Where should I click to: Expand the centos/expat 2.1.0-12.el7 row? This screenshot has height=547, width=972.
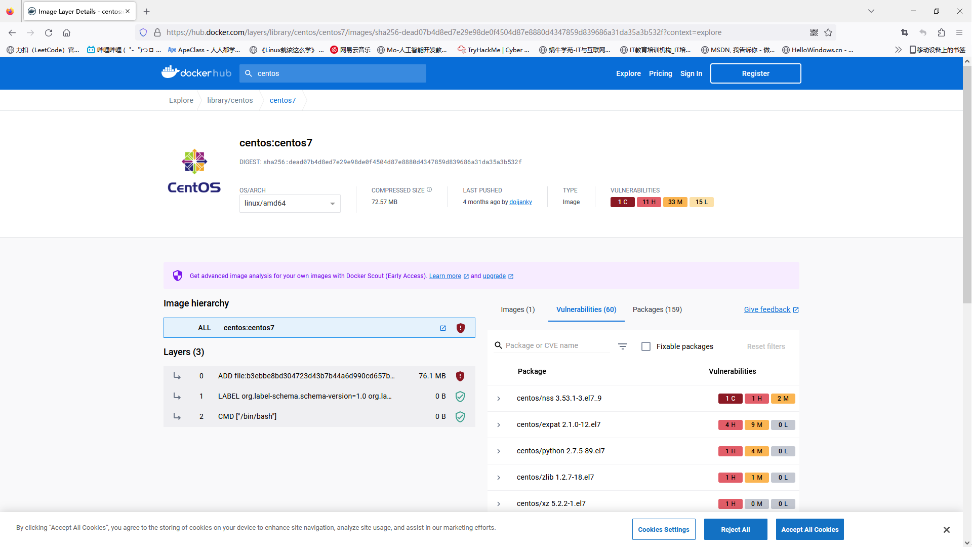(499, 425)
